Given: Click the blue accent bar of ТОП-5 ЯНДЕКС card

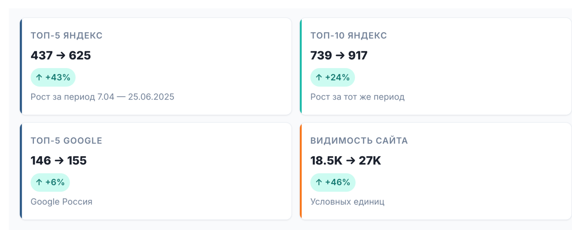Looking at the screenshot, I should [21, 66].
